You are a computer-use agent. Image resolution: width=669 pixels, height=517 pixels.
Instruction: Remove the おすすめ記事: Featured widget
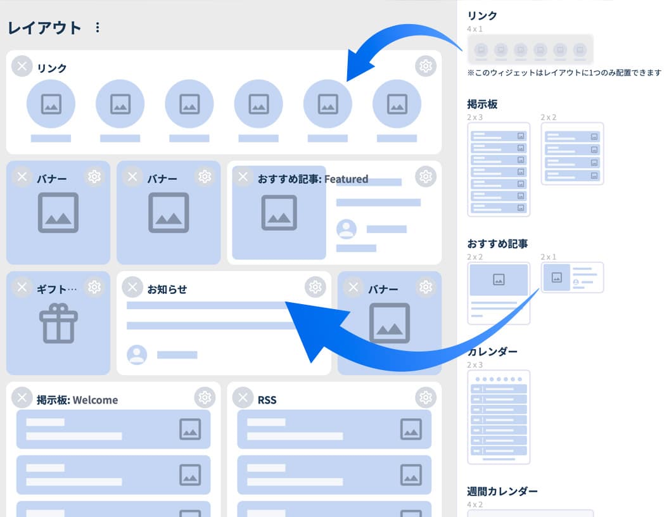243,176
